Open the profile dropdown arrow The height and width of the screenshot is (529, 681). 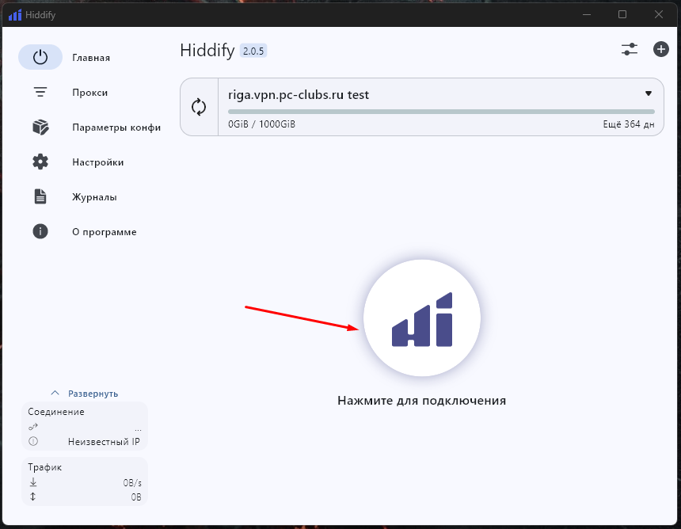pyautogui.click(x=648, y=93)
